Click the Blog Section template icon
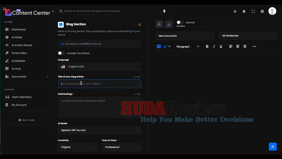282x159 pixels. pyautogui.click(x=61, y=25)
